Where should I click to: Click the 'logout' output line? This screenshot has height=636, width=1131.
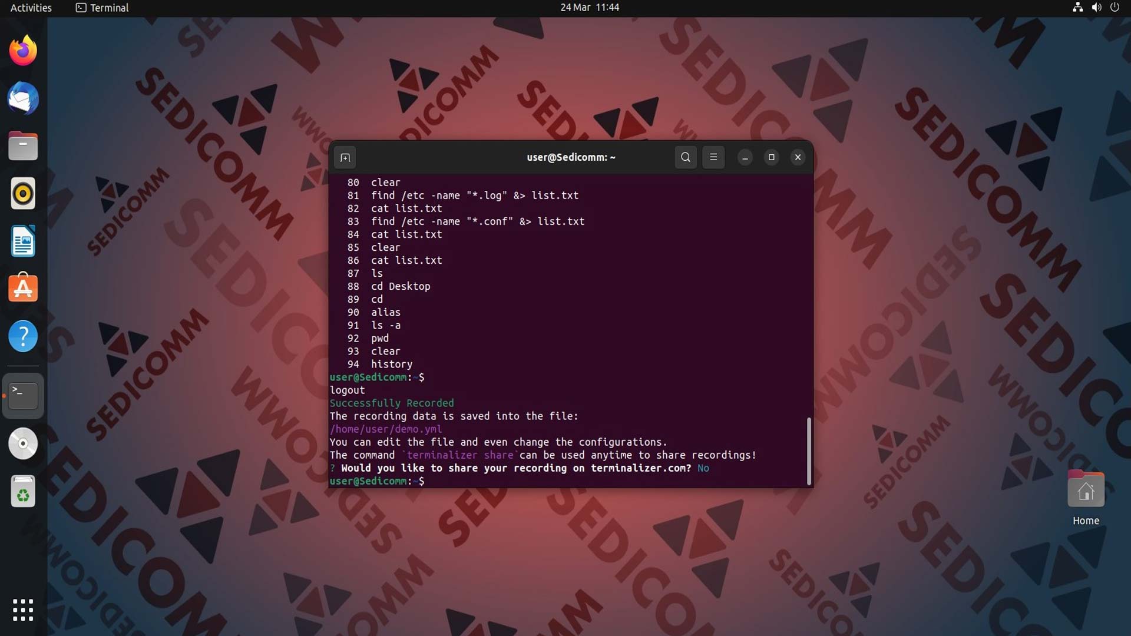[348, 390]
